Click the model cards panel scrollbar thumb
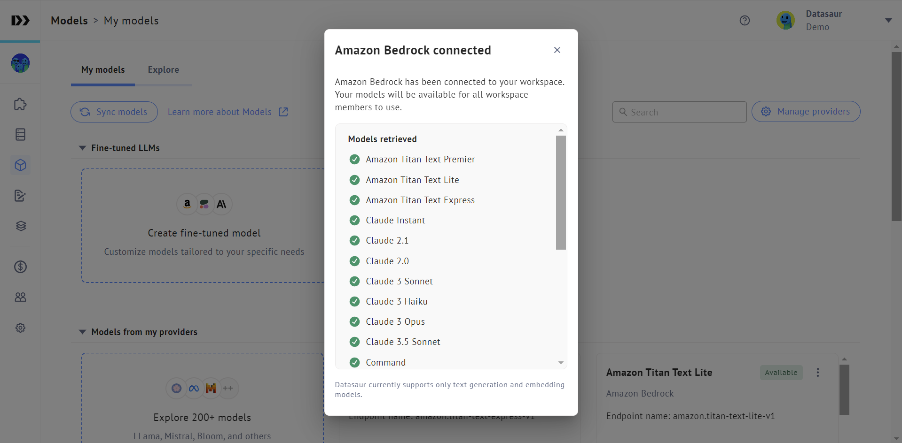This screenshot has height=443, width=902. 844,390
